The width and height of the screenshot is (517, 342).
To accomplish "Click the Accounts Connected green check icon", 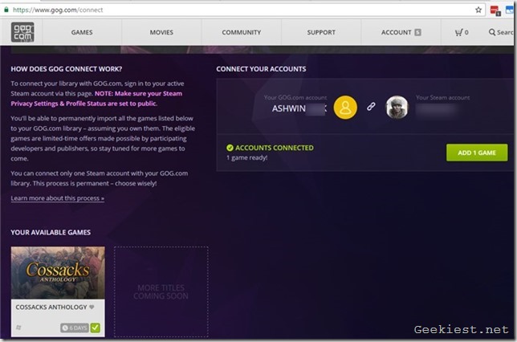I will click(230, 149).
